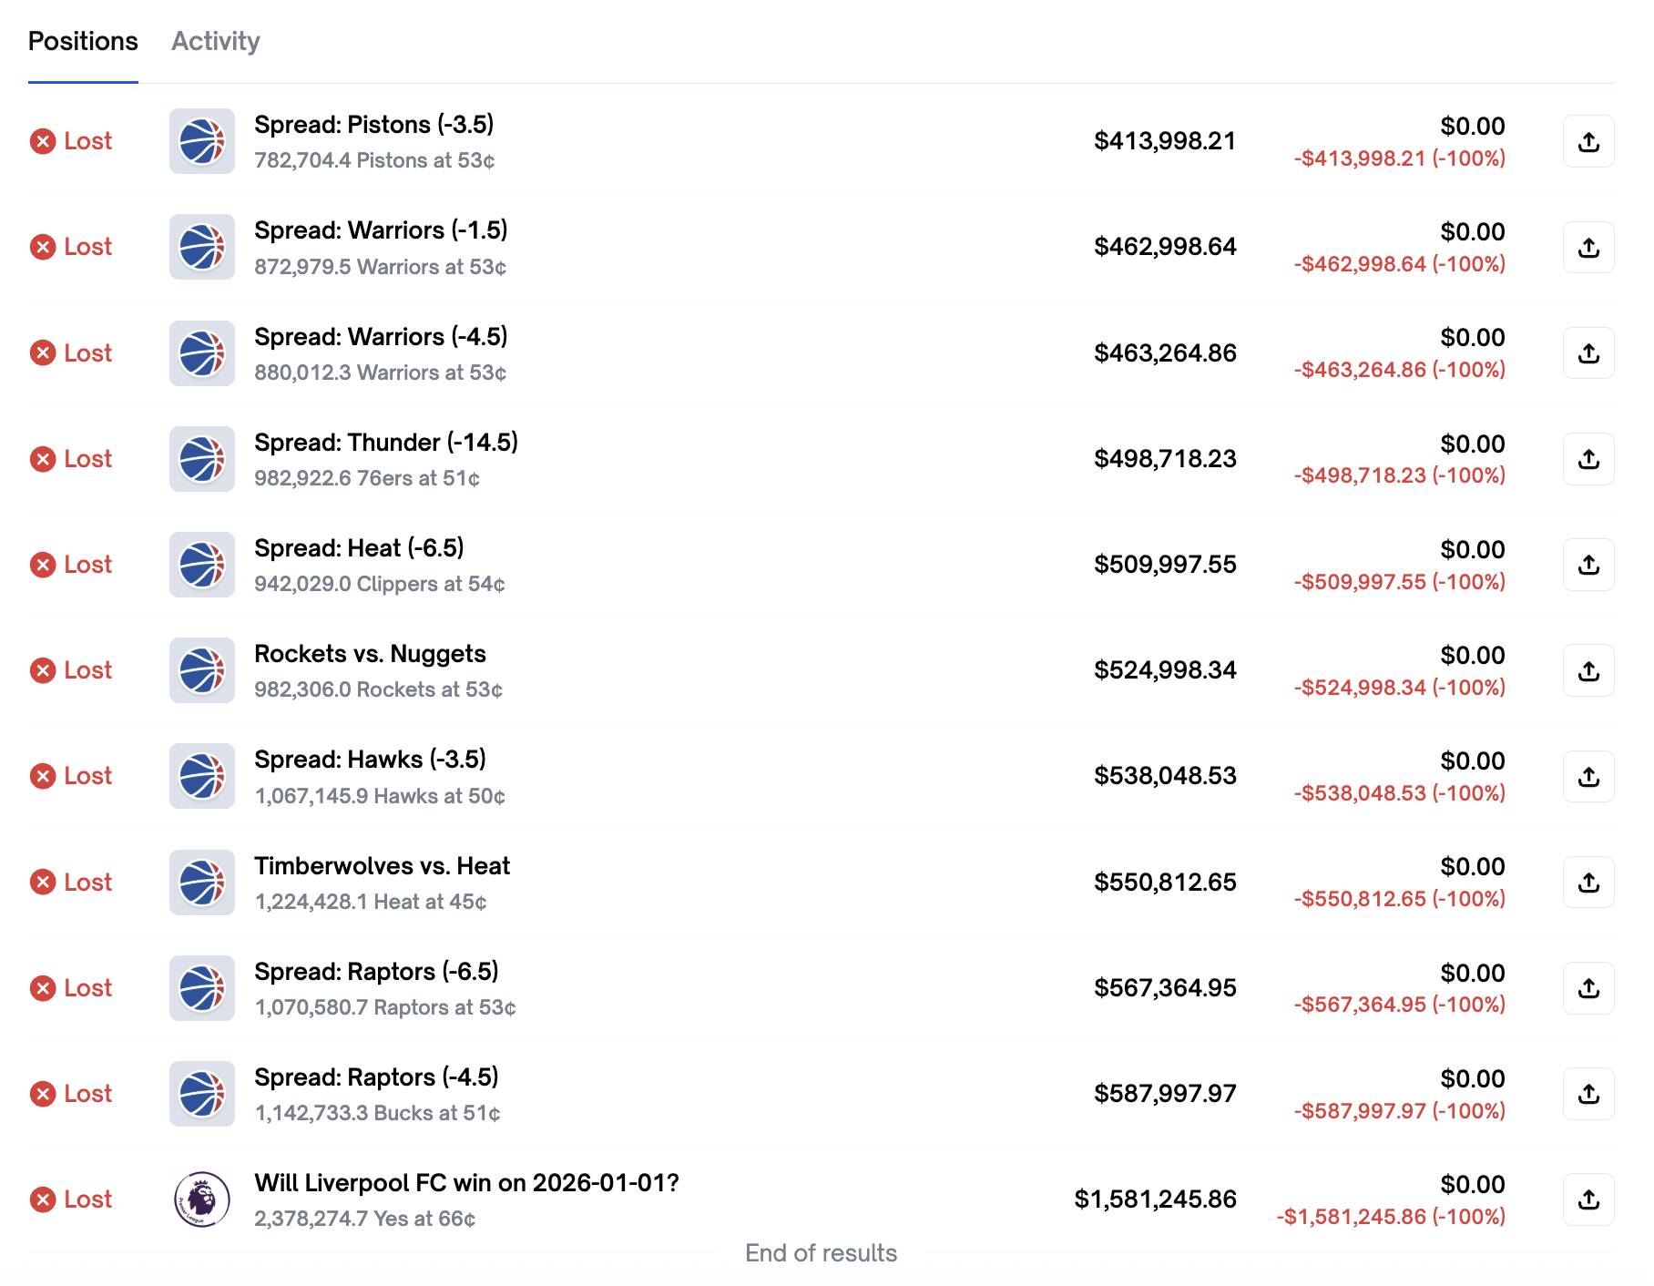Switch to the Activity tab
1654x1286 pixels.
(x=216, y=41)
